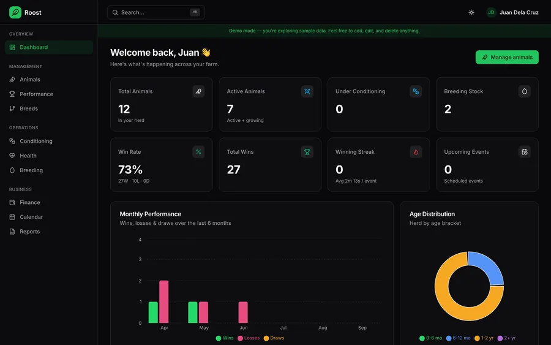This screenshot has width=551, height=345.
Task: Toggle the Losses legend item
Action: (x=249, y=338)
